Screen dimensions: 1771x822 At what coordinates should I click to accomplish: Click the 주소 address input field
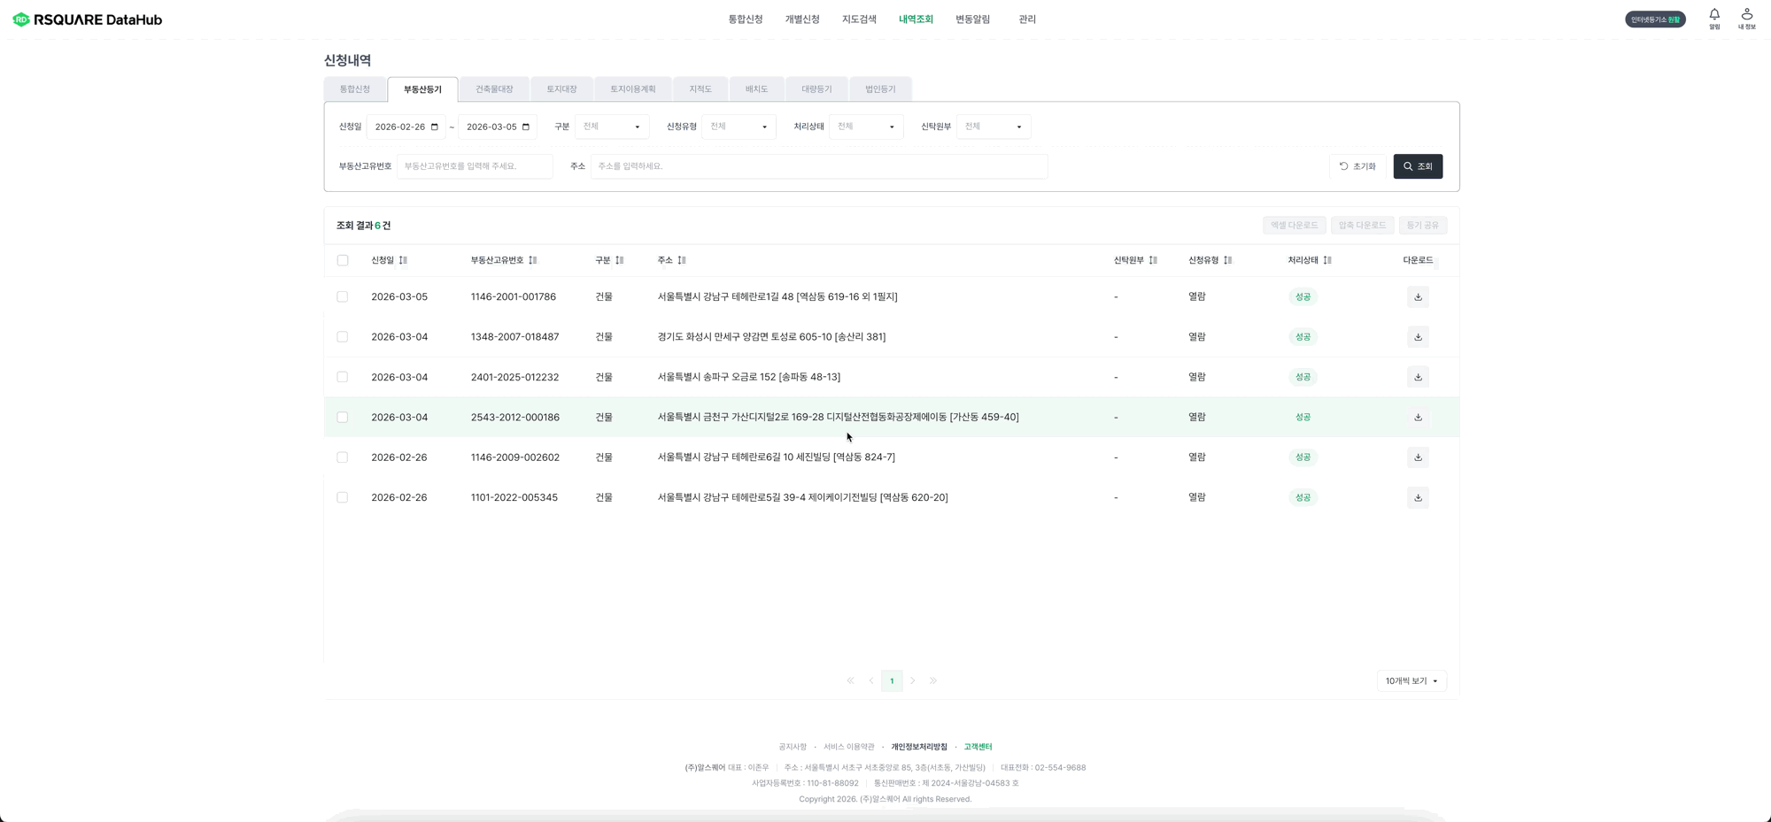click(x=818, y=166)
